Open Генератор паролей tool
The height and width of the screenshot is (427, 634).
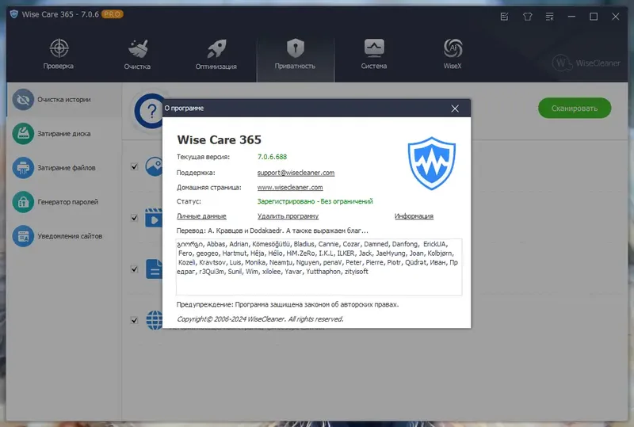point(64,201)
